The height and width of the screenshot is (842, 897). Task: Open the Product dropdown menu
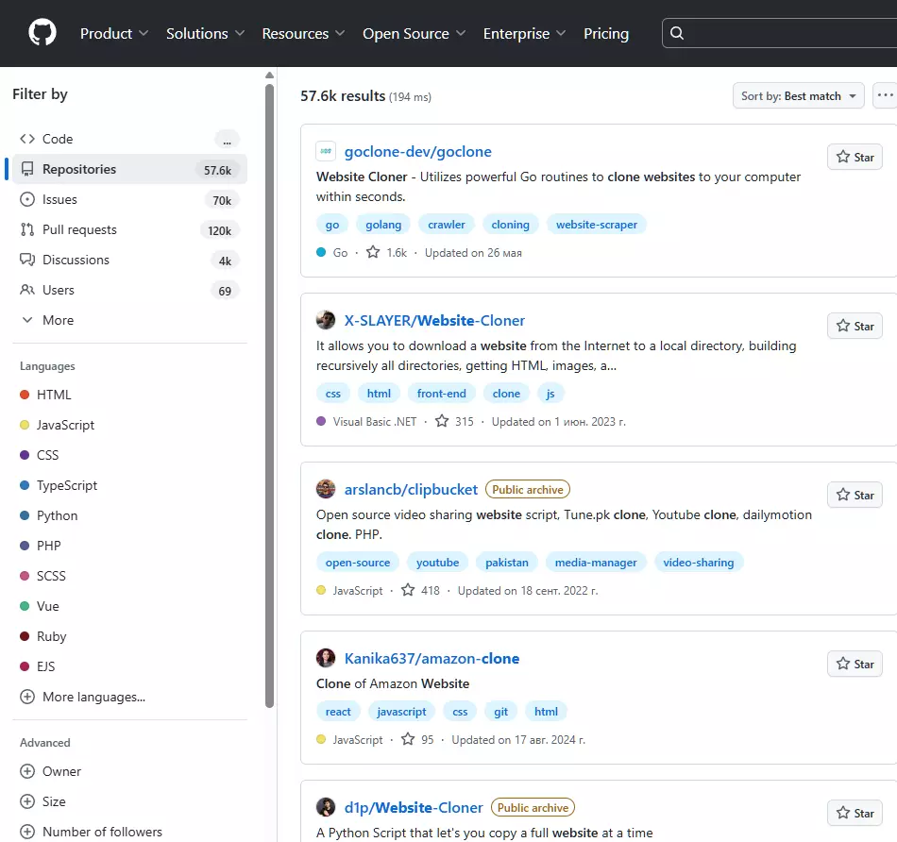tap(114, 34)
